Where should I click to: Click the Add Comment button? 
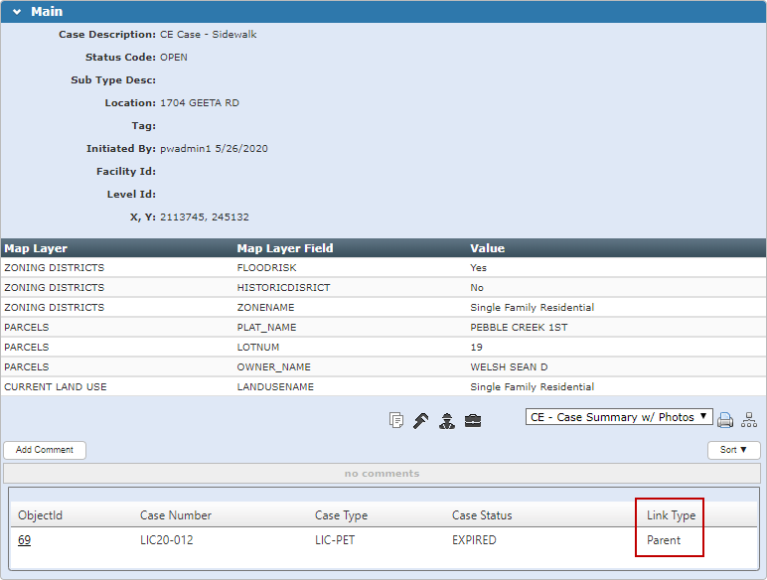(x=45, y=450)
